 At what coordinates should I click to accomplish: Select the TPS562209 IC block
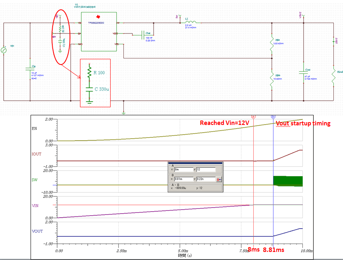pyautogui.click(x=99, y=31)
